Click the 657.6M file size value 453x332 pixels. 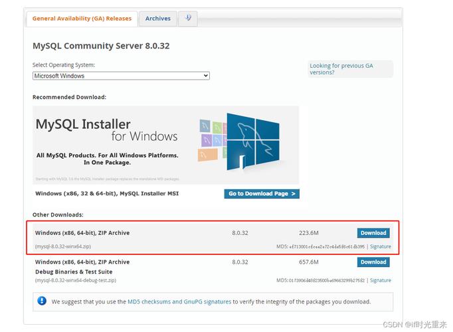tap(309, 262)
